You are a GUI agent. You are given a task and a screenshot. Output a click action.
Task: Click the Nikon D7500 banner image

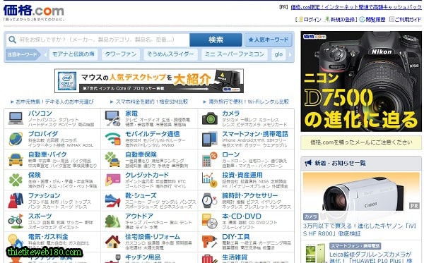(361, 81)
